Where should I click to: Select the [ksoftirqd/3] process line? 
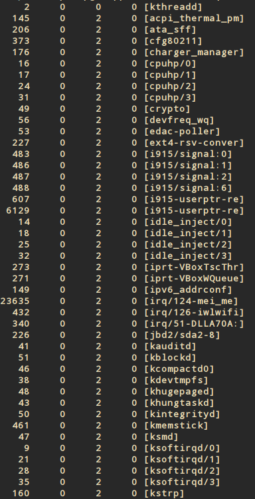127,482
